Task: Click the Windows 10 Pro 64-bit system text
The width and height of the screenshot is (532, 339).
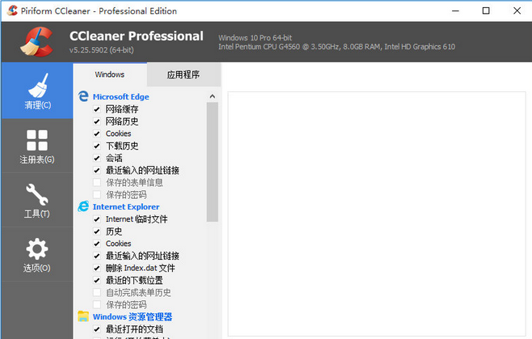Action: (255, 38)
